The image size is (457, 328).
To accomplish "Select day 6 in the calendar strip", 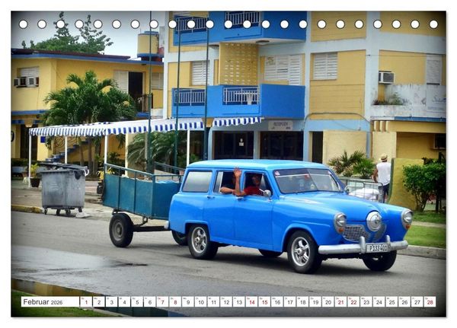I will coord(150,302).
